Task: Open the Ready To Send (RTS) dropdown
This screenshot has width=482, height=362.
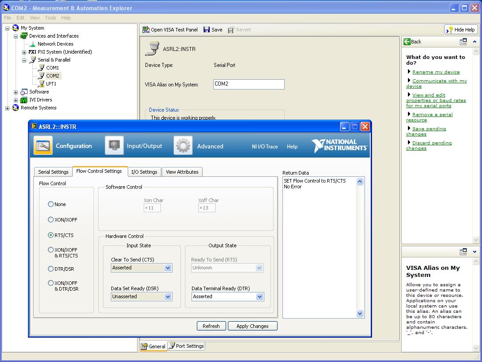Action: pos(259,268)
